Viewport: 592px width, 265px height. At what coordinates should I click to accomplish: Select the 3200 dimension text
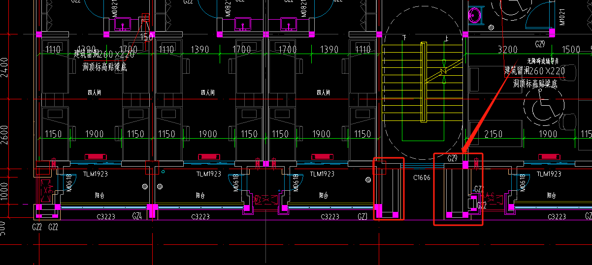[x=508, y=50]
